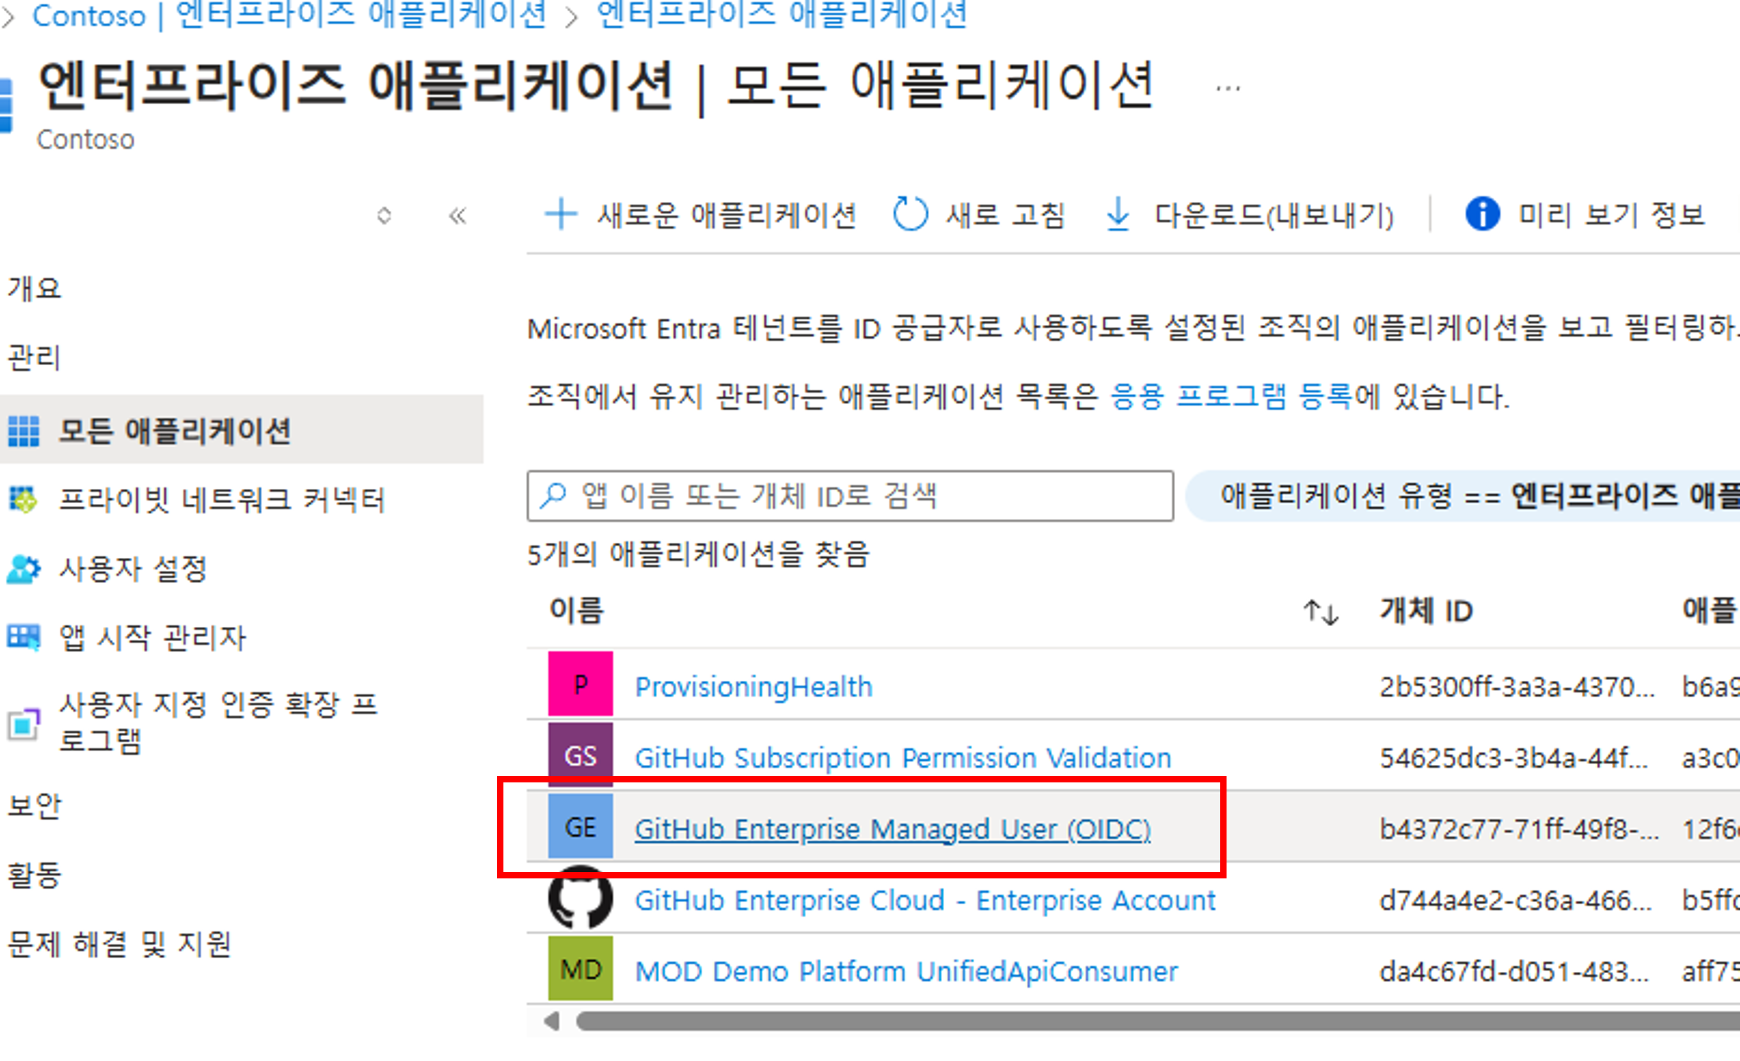Click the 앱 시작 관리자 icon
Screen dimensions: 1740x1061
click(x=23, y=638)
